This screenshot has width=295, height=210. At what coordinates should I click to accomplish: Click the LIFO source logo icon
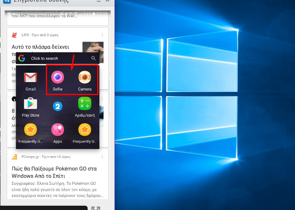[14, 35]
